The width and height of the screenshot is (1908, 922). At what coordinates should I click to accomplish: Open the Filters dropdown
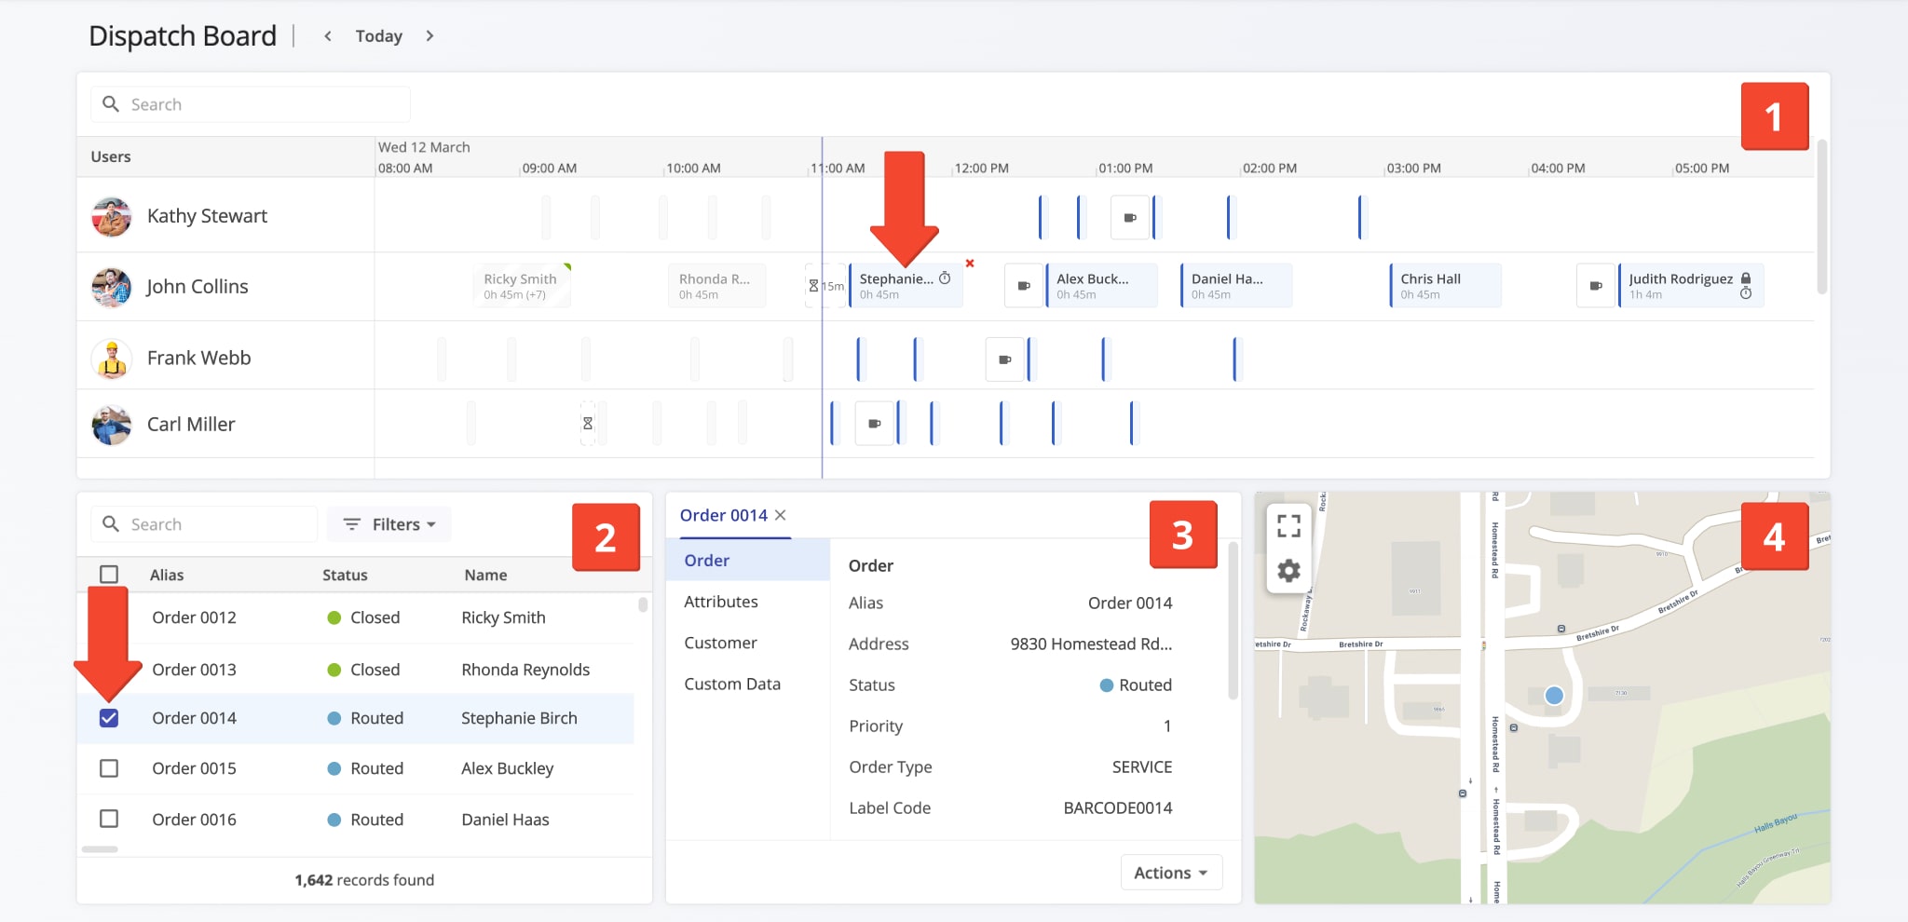(x=389, y=524)
